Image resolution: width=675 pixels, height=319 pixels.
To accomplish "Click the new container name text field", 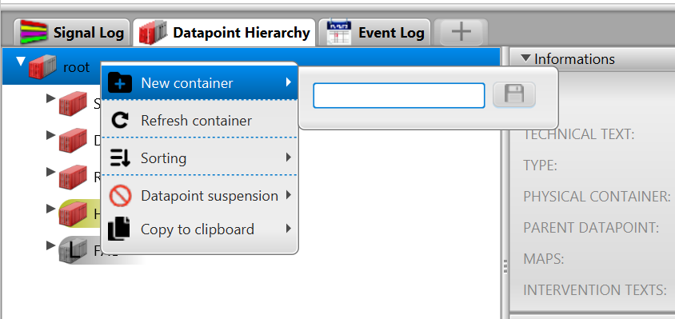I will click(x=399, y=95).
